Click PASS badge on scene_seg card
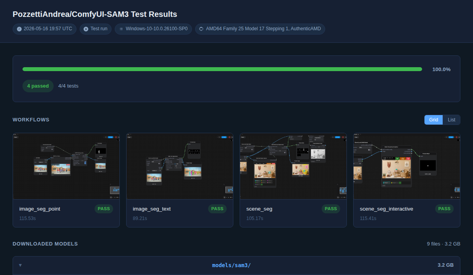This screenshot has height=275, width=473. coord(331,209)
